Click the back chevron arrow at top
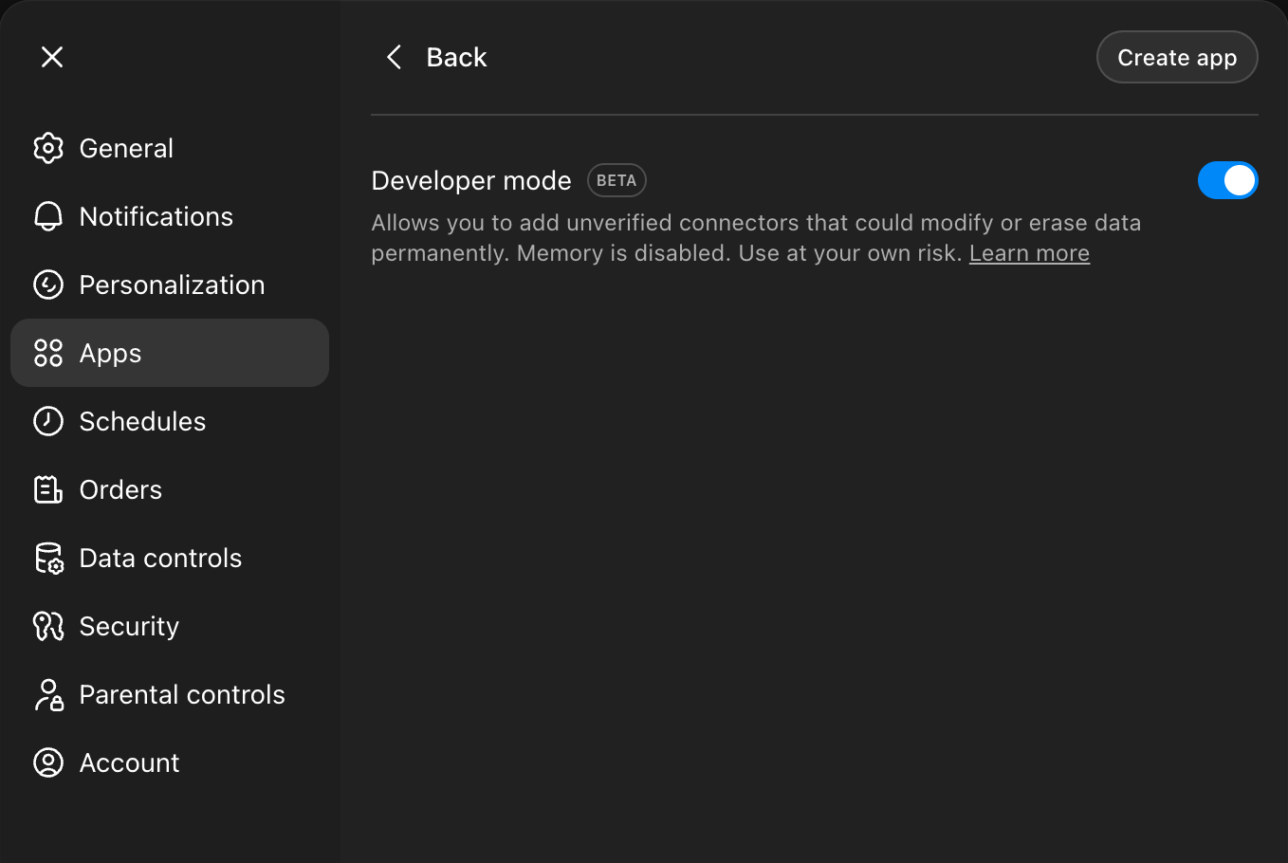The width and height of the screenshot is (1288, 863). (395, 57)
